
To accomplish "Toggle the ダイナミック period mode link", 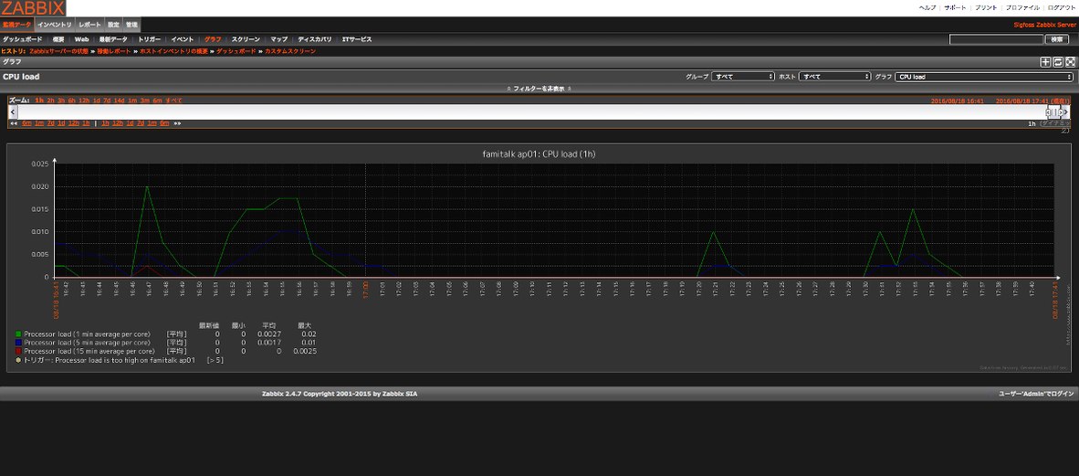I will 1055,123.
